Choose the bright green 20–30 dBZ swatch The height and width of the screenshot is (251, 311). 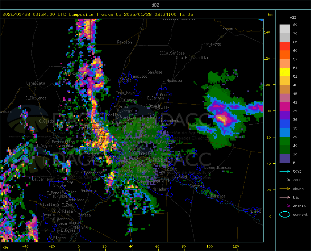click(285, 141)
